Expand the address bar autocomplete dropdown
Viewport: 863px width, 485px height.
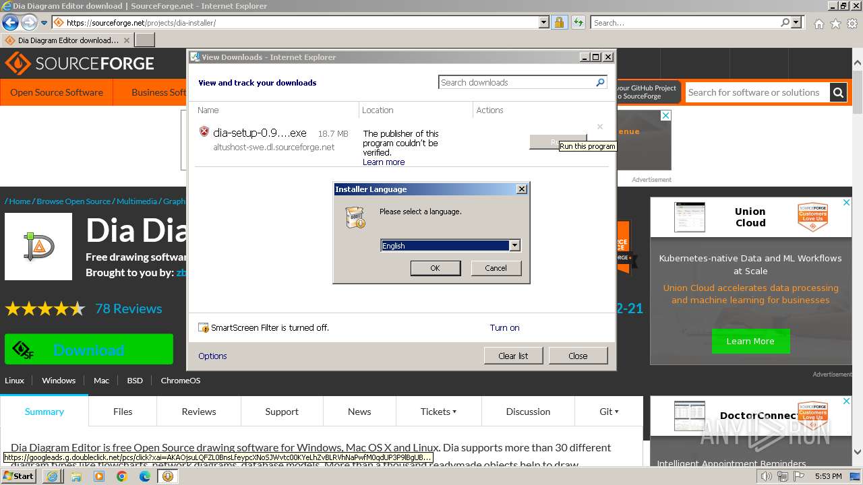[544, 22]
